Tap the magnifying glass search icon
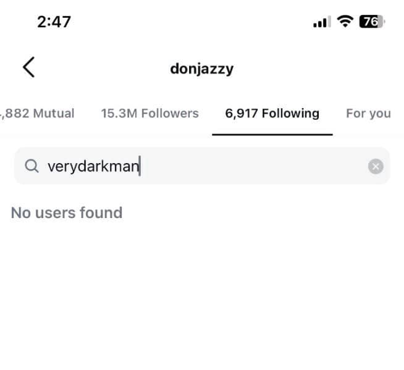404x370 pixels. click(x=32, y=166)
